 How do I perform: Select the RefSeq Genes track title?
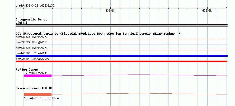tap(27, 70)
